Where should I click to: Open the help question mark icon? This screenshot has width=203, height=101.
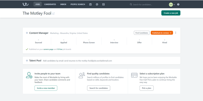[x=178, y=4]
